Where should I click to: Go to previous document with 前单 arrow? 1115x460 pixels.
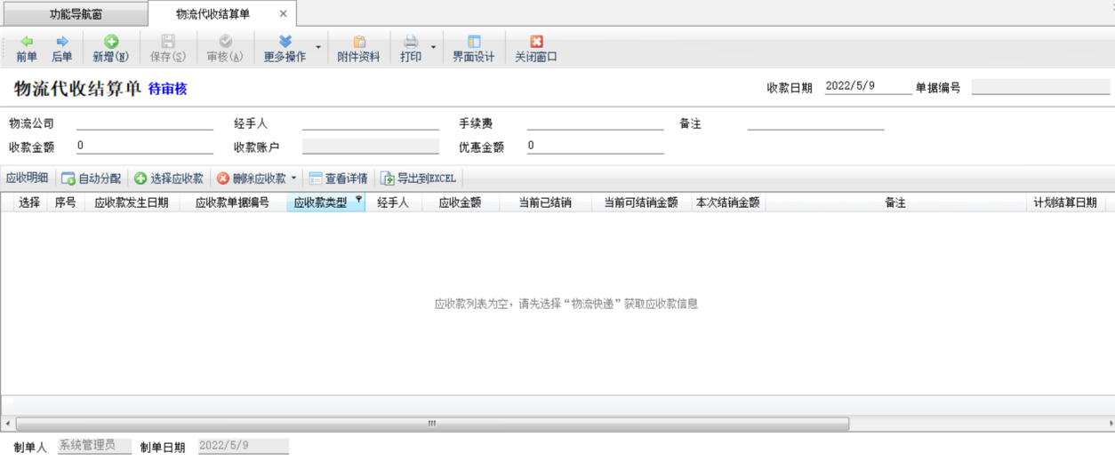27,42
